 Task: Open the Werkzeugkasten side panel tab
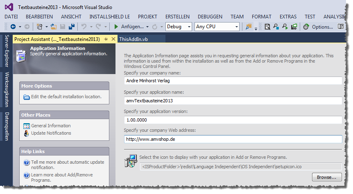pyautogui.click(x=7, y=90)
